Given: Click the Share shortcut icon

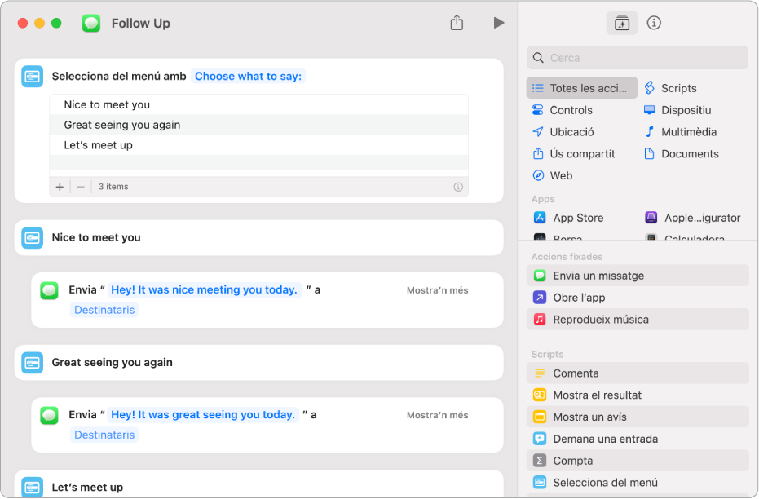Looking at the screenshot, I should [457, 23].
